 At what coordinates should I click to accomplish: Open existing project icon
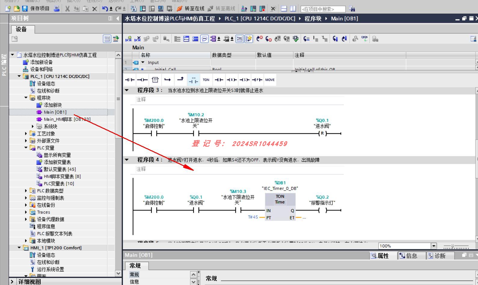tap(17, 9)
